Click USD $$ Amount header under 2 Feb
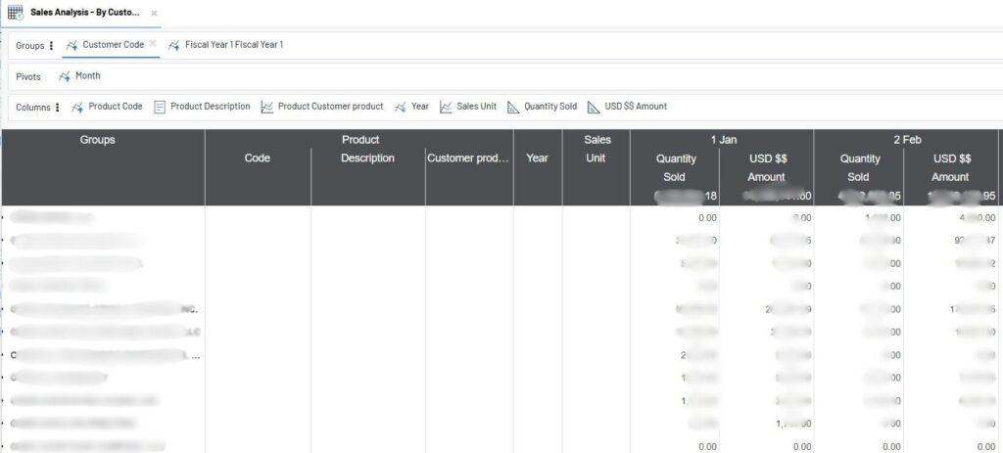The image size is (1003, 453). [x=950, y=167]
